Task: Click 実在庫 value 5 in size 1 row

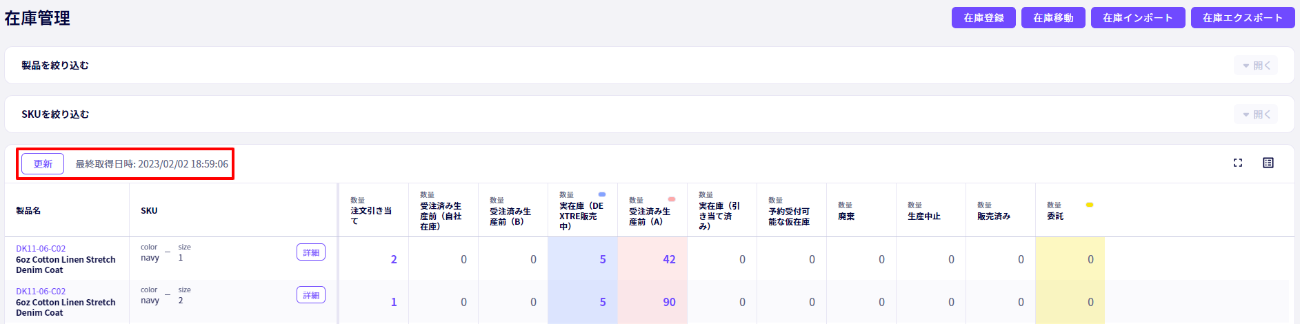Action: (x=603, y=260)
